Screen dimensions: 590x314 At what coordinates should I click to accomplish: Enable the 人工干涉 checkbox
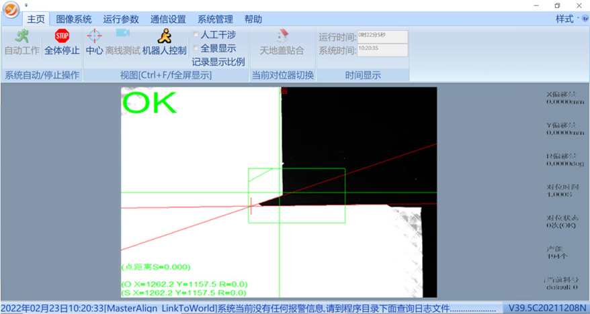coord(196,34)
